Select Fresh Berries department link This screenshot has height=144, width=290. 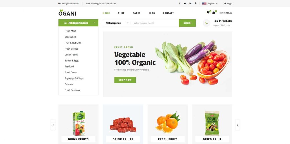tap(71, 49)
